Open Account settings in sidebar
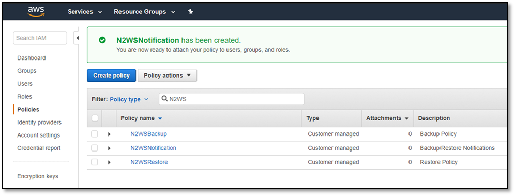 click(38, 135)
